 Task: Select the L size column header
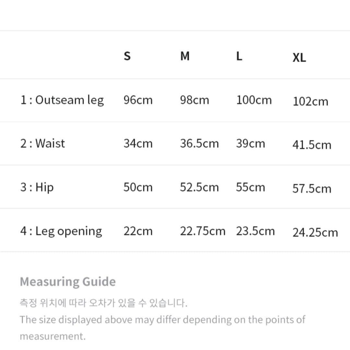239,56
